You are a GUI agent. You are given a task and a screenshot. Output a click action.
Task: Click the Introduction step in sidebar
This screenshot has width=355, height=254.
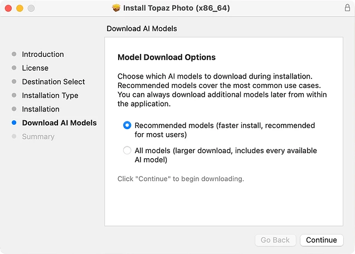[x=43, y=54]
